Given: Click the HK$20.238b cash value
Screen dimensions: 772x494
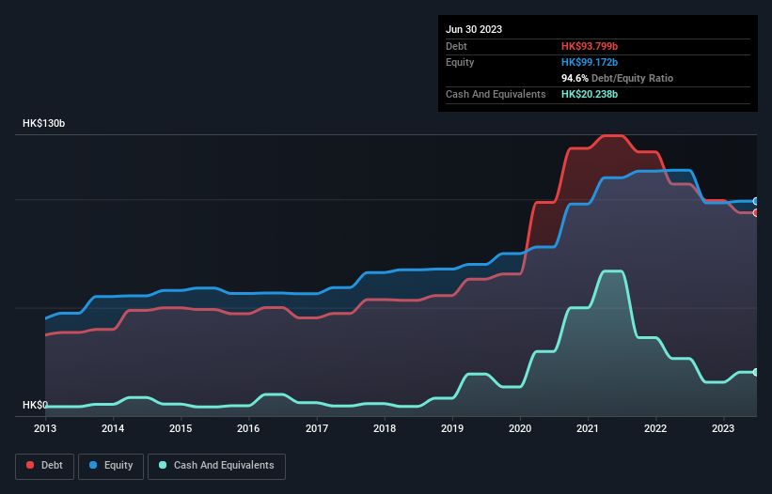Looking at the screenshot, I should tap(590, 94).
